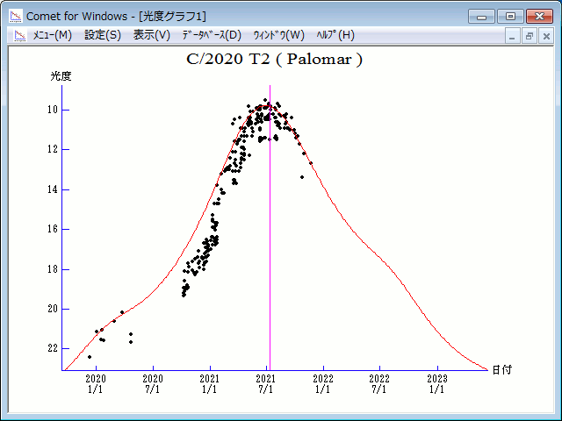Restore the inner 光度グラフ1 child window
Image resolution: width=562 pixels, height=421 pixels.
click(x=529, y=36)
